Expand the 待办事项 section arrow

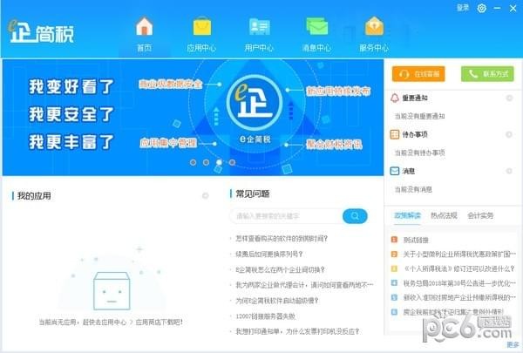(x=509, y=135)
